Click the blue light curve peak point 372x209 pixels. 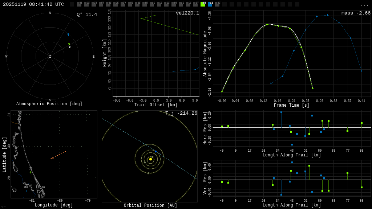point(328,15)
